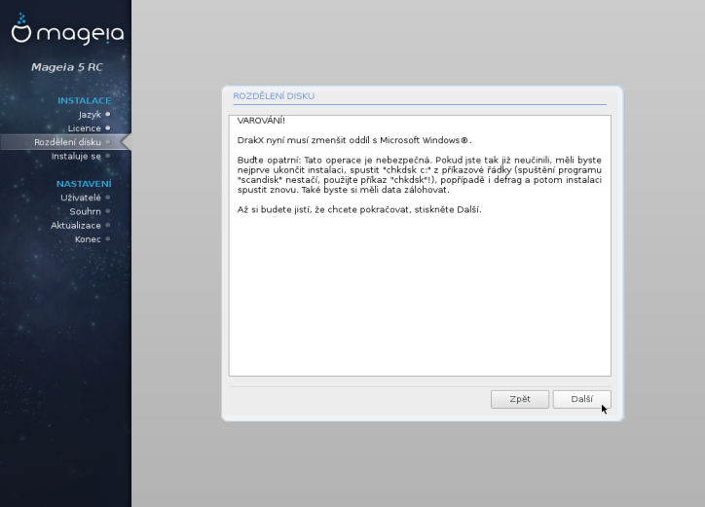This screenshot has width=705, height=507.
Task: Click the VAROVÁNÍ! warning heading
Action: (261, 121)
